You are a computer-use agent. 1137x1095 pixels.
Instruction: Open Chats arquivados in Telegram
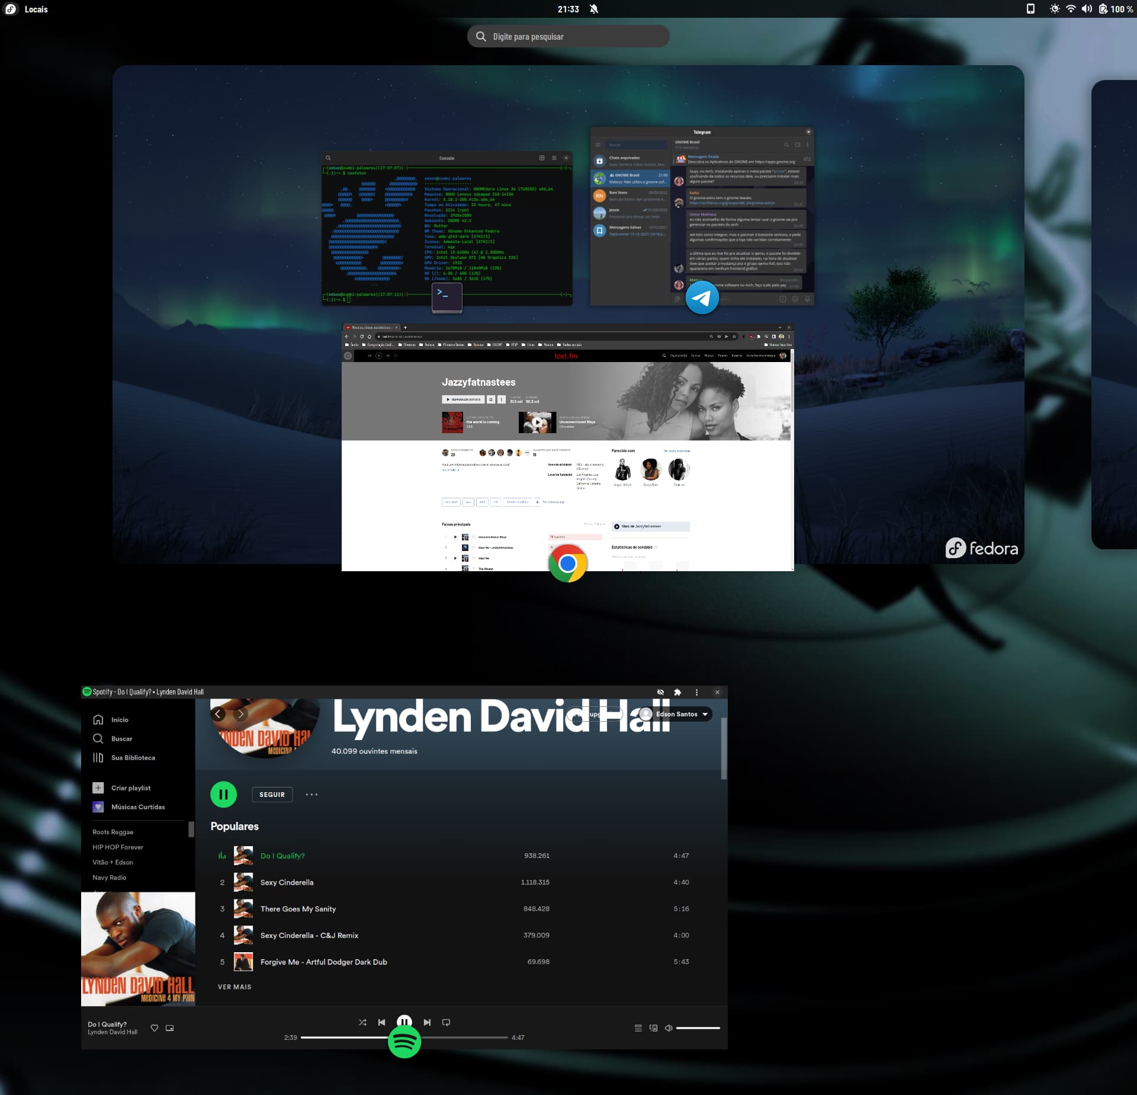(631, 161)
